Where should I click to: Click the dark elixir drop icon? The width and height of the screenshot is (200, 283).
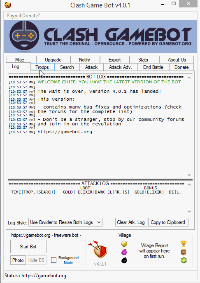[x=124, y=260]
